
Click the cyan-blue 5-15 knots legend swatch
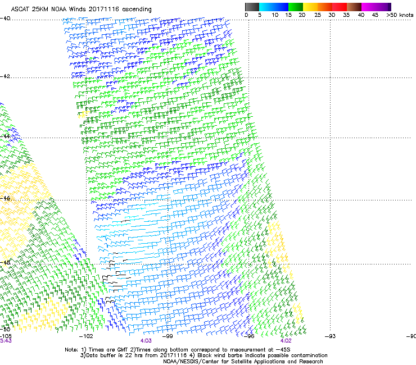(x=274, y=7)
